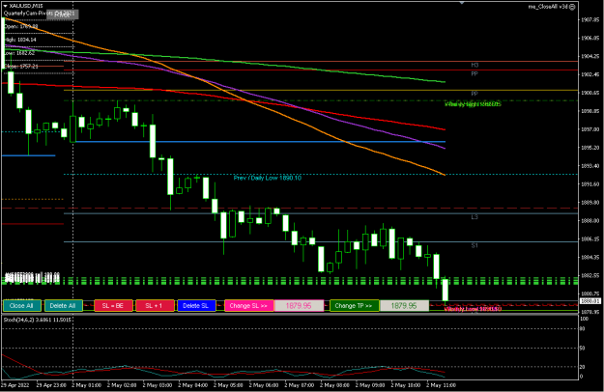Image resolution: width=604 pixels, height=392 pixels.
Task: Click the expert advisor icon beside me_CloseAll
Action: coord(572,7)
